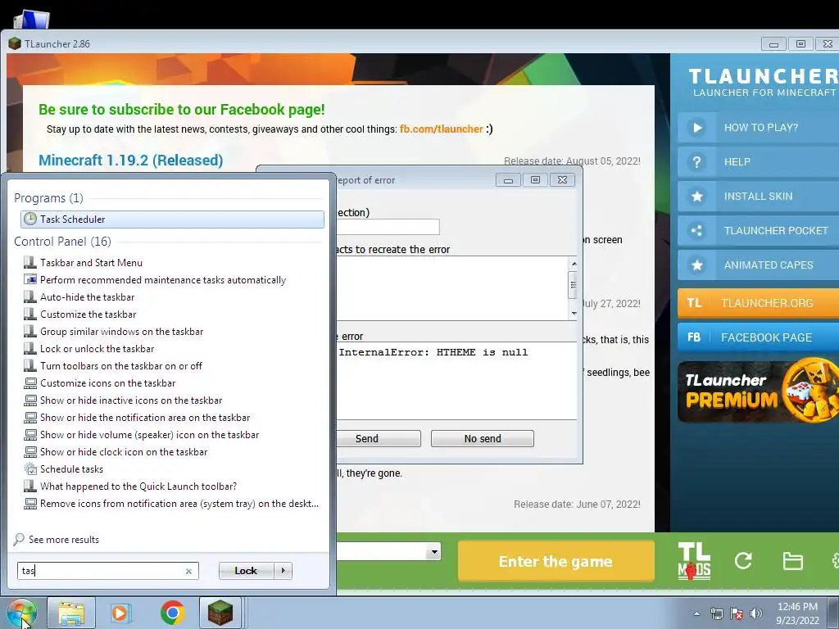This screenshot has height=629, width=839.
Task: Click the Lock button in Start menu
Action: [246, 571]
